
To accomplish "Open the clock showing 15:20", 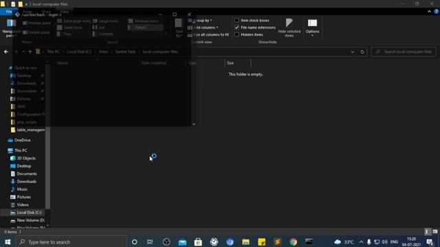I will click(411, 242).
